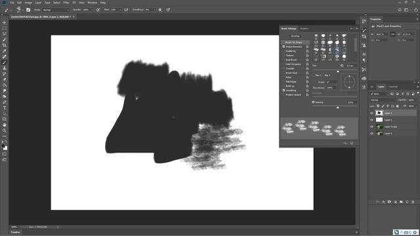
Task: Toggle Quick Mask mode icon
Action: (5, 154)
